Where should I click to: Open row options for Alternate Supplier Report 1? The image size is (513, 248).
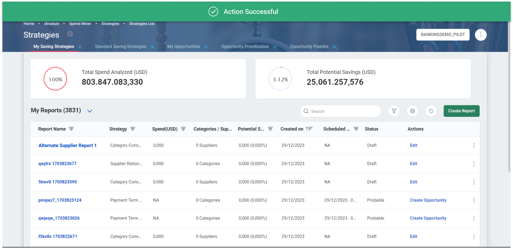tap(474, 145)
